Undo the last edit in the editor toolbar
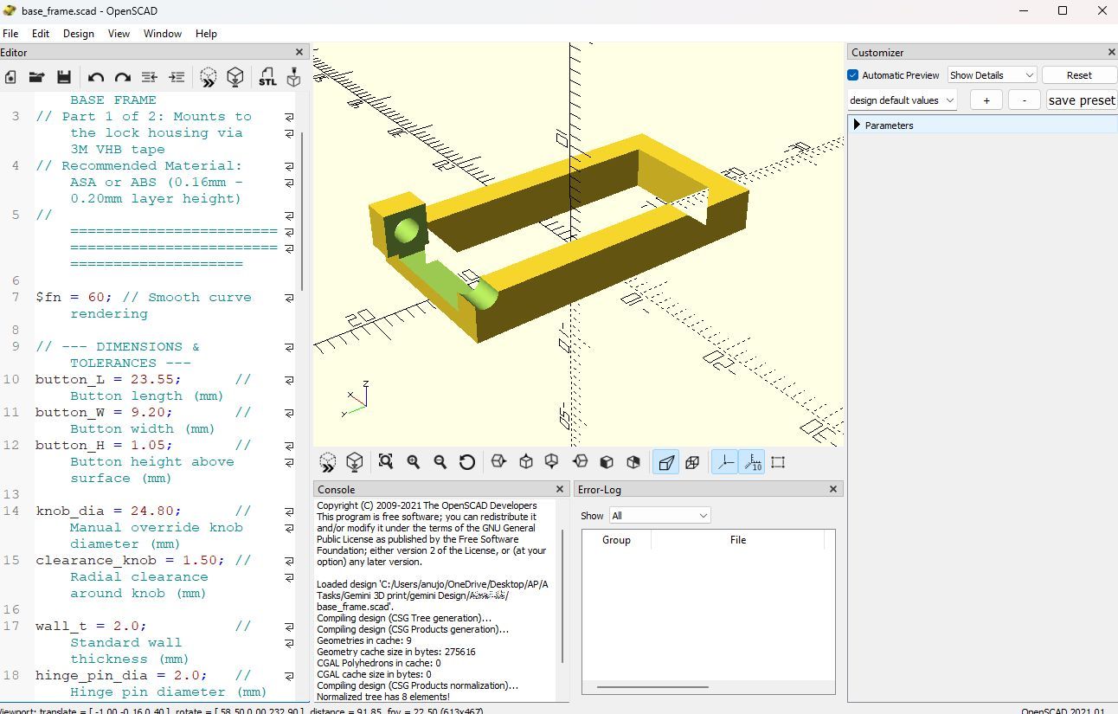Viewport: 1118px width, 714px height. 96,77
